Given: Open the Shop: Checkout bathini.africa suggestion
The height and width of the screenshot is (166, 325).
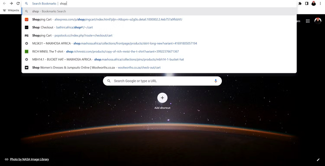Looking at the screenshot, I should (x=159, y=27).
